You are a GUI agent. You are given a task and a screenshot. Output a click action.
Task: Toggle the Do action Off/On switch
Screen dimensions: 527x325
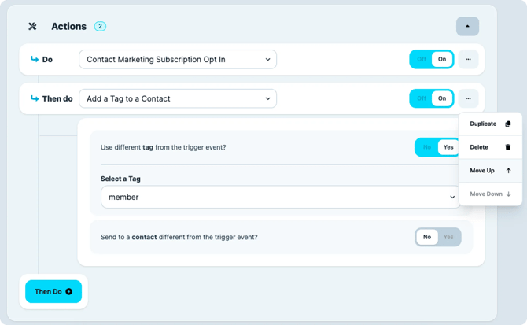[431, 59]
